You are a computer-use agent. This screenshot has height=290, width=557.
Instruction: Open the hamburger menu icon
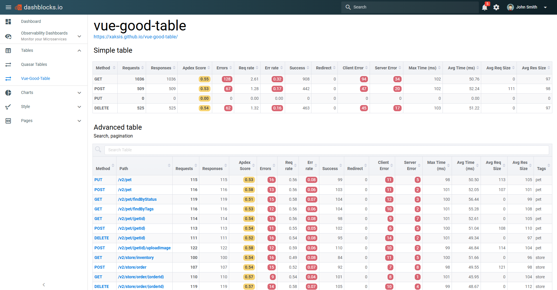(8, 7)
